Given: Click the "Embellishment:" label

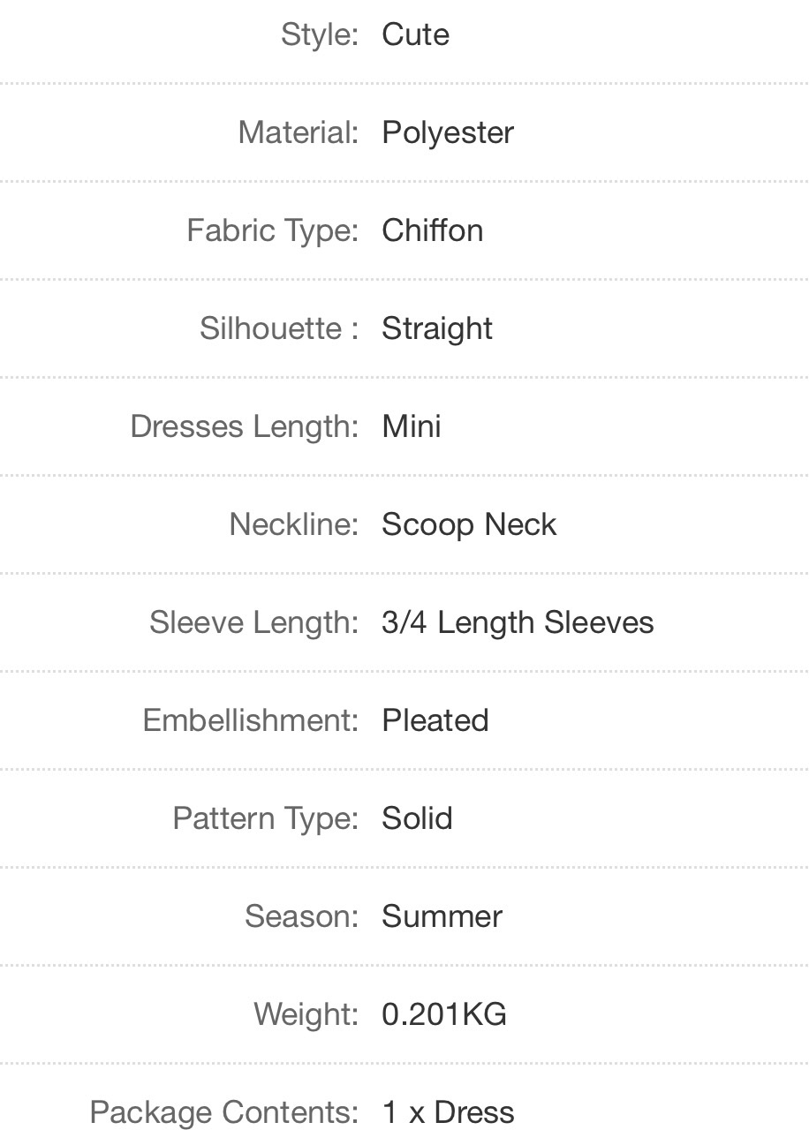Looking at the screenshot, I should (x=250, y=720).
